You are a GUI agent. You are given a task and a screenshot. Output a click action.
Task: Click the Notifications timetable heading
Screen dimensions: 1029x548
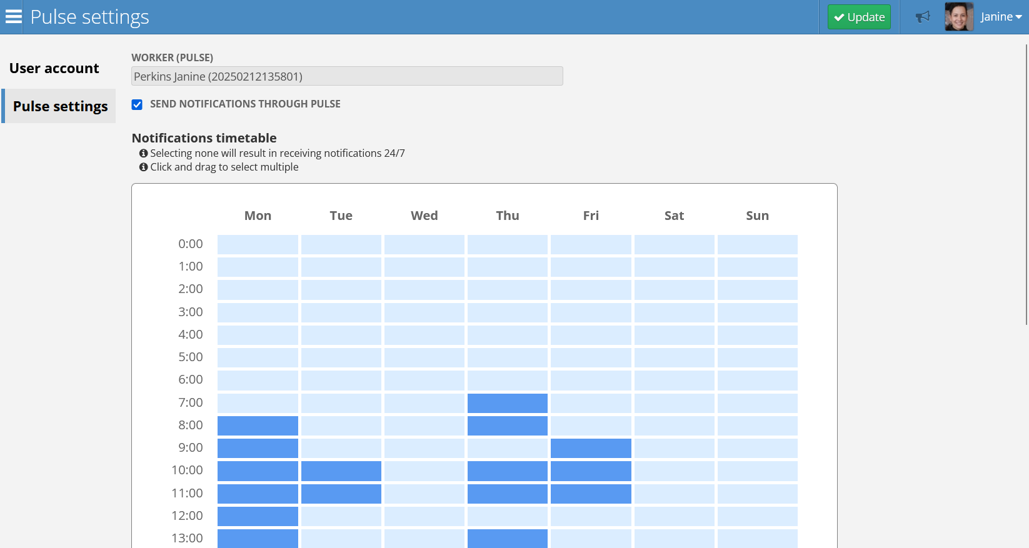coord(204,138)
